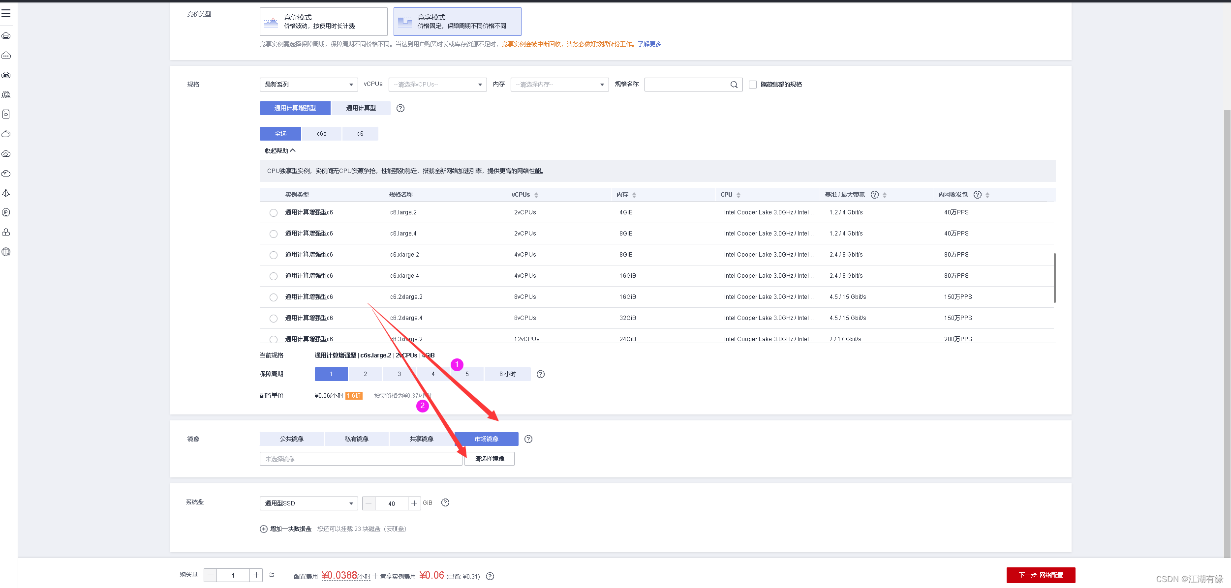Viewport: 1231px width, 588px height.
Task: Select the c6s spec tab
Action: [321, 134]
